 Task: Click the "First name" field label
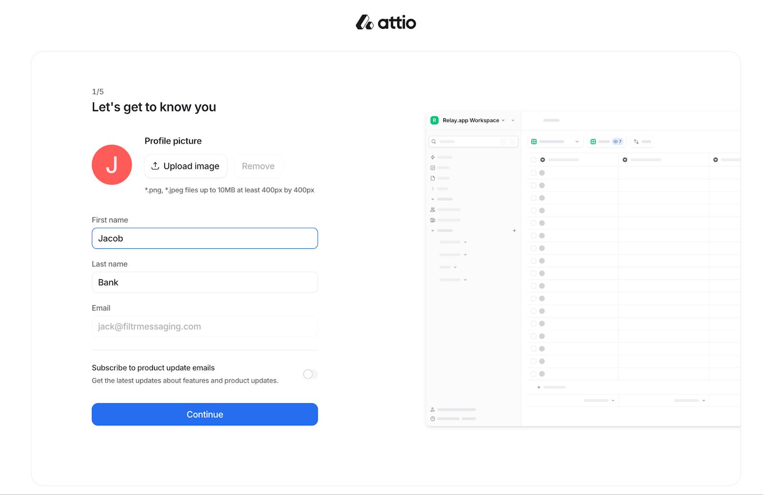click(110, 220)
